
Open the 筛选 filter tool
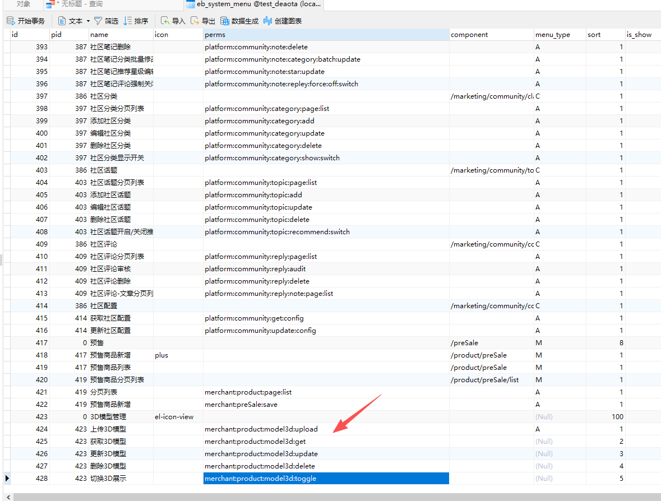(x=98, y=21)
